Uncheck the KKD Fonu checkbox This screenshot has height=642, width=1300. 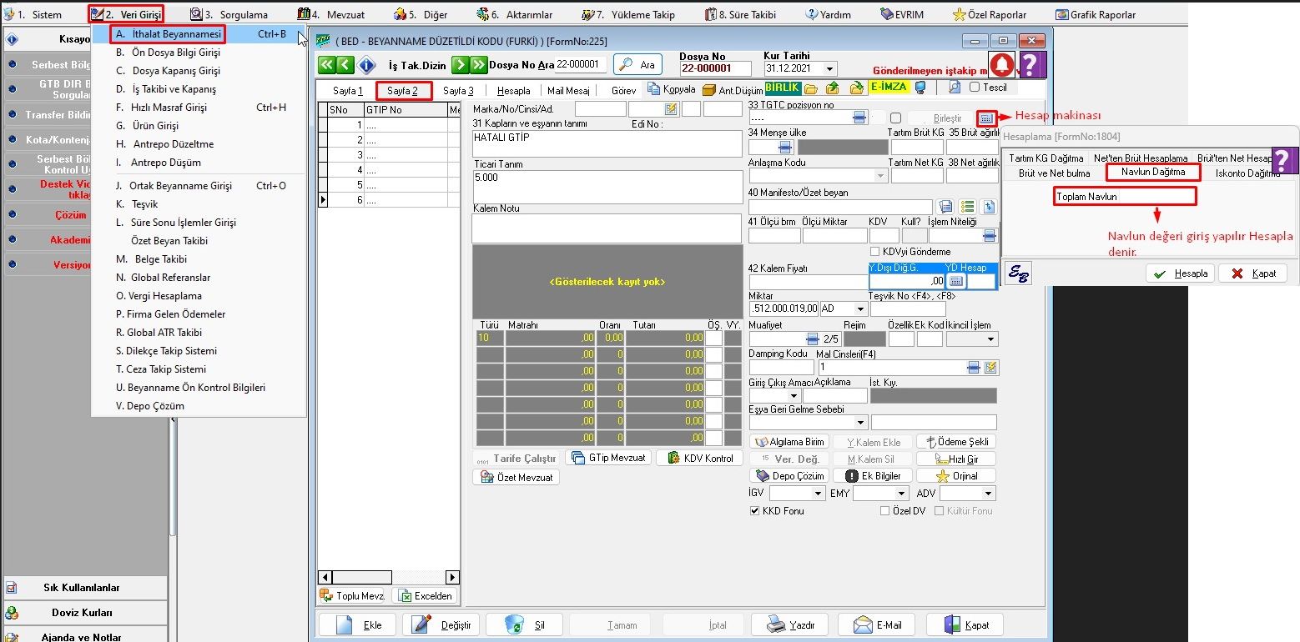[755, 511]
